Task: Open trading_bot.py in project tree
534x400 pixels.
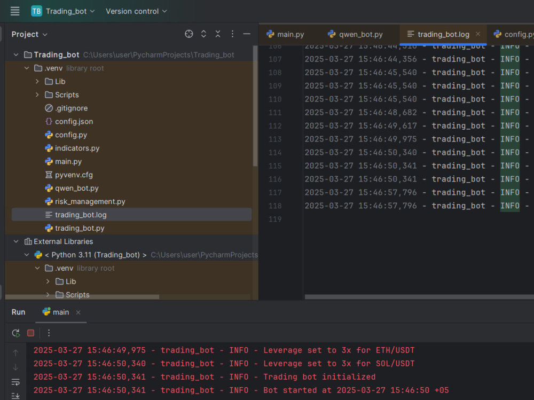Action: coord(74,228)
